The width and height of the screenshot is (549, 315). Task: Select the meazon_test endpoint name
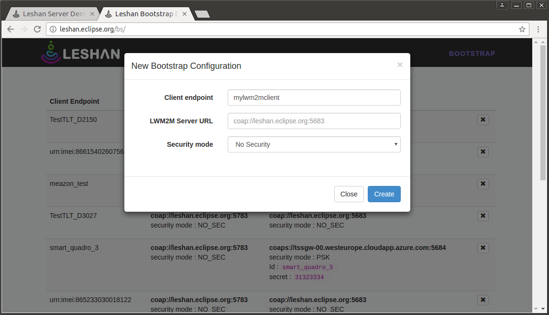pos(69,184)
